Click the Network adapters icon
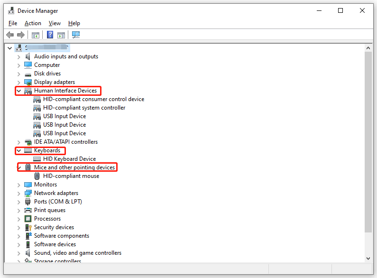The width and height of the screenshot is (377, 278). [x=28, y=193]
